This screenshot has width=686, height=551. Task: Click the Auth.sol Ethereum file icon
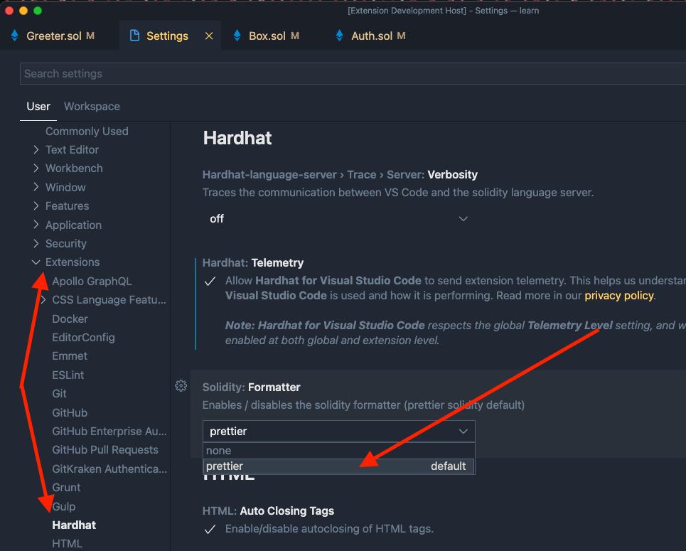340,36
